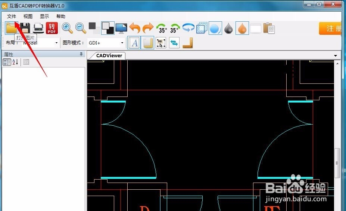Click the printer icon

tap(38, 28)
